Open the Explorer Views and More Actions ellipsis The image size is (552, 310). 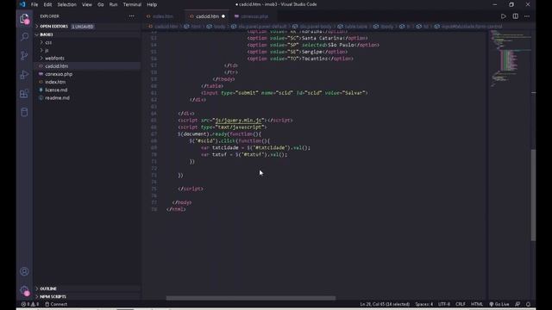click(131, 16)
